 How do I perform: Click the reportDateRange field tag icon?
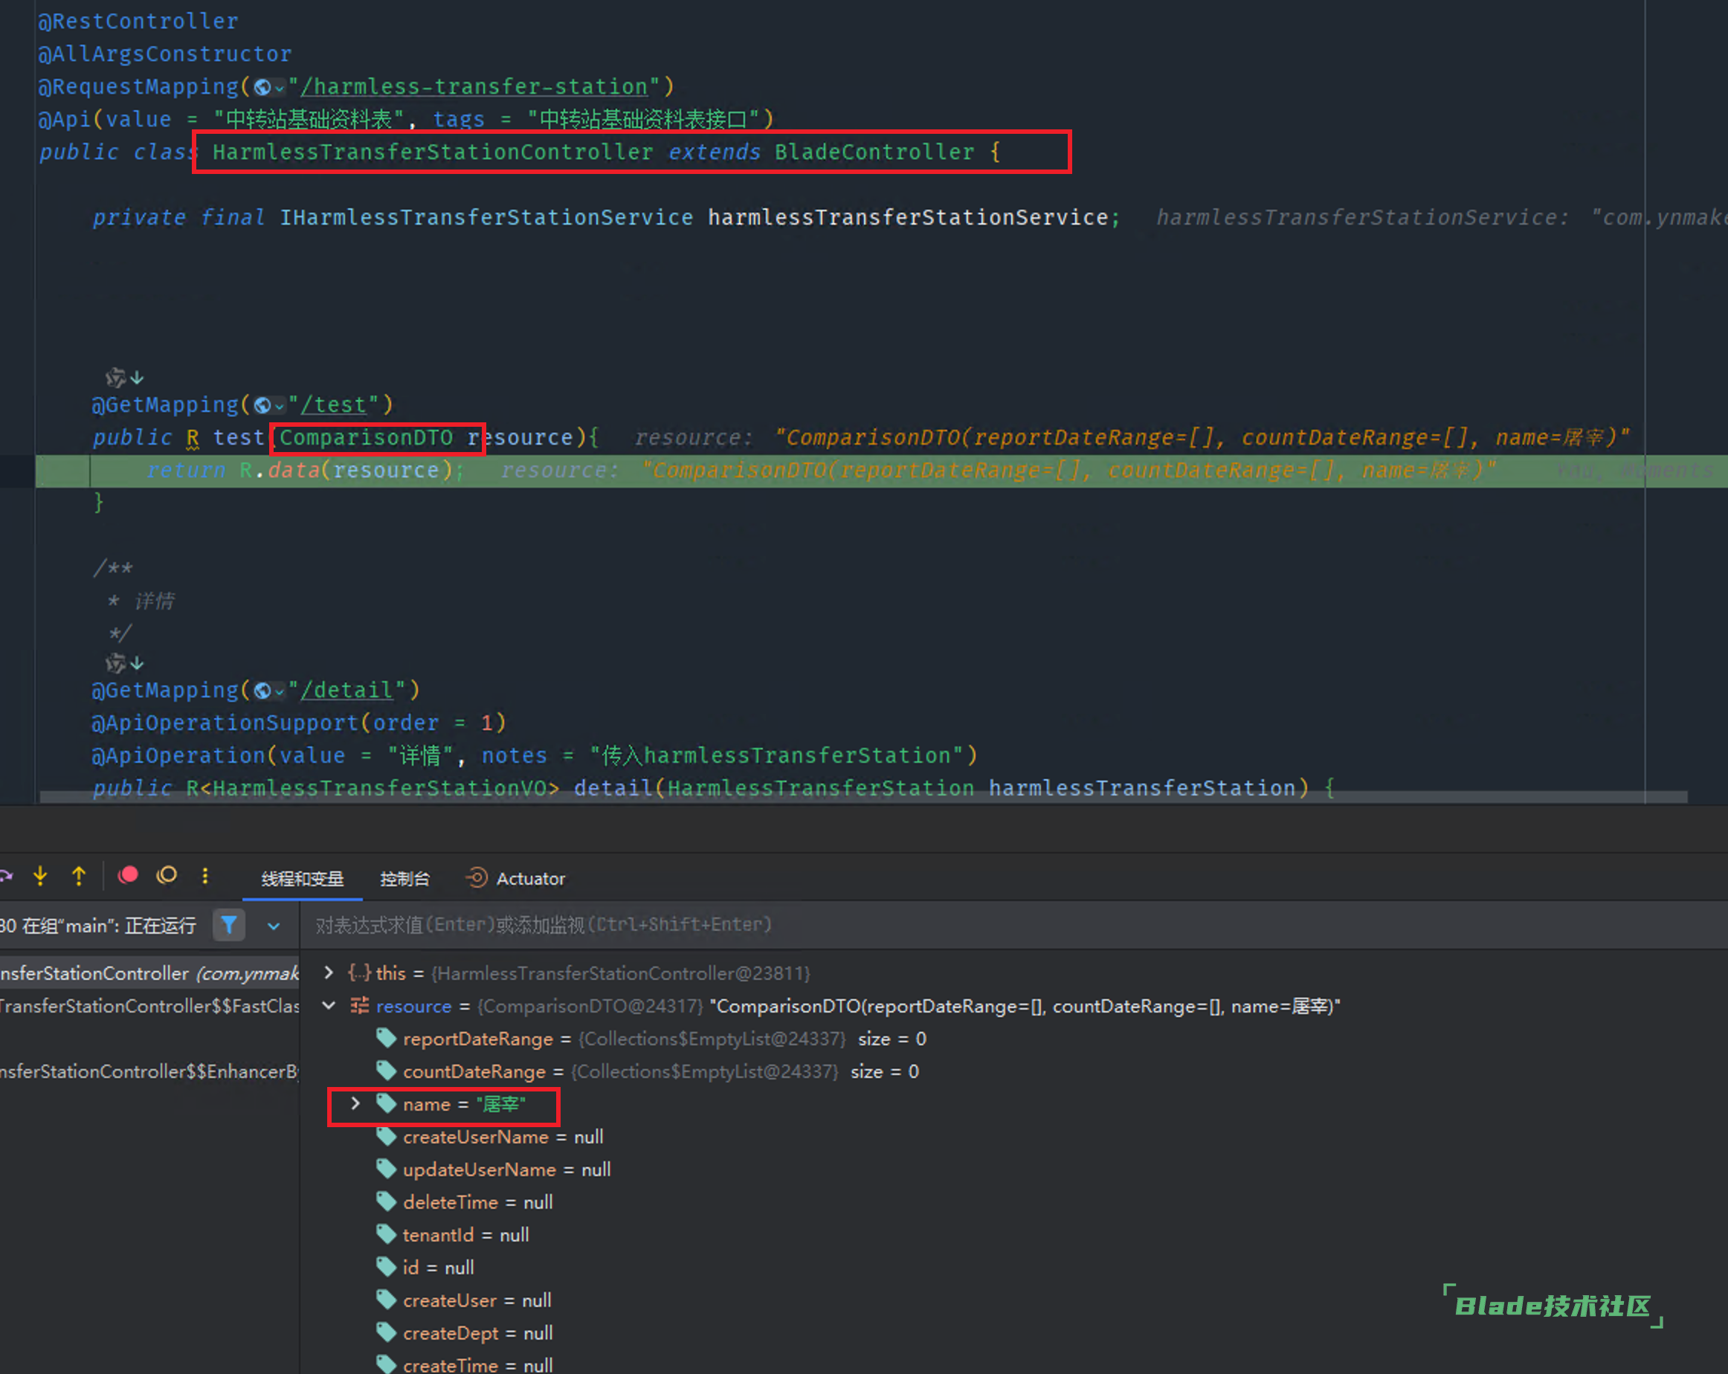(387, 1038)
